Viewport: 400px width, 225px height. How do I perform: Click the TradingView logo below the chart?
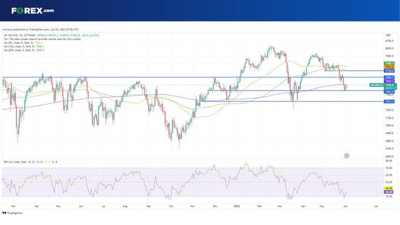pyautogui.click(x=12, y=213)
